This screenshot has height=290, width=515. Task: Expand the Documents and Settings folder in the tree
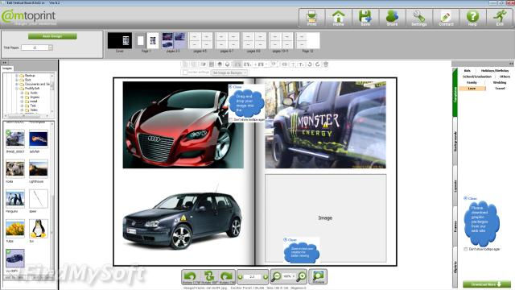(x=17, y=84)
